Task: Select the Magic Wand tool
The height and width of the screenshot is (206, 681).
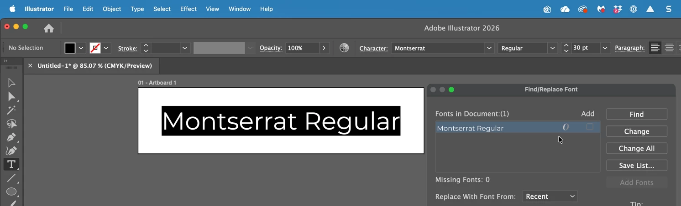Action: 11,110
